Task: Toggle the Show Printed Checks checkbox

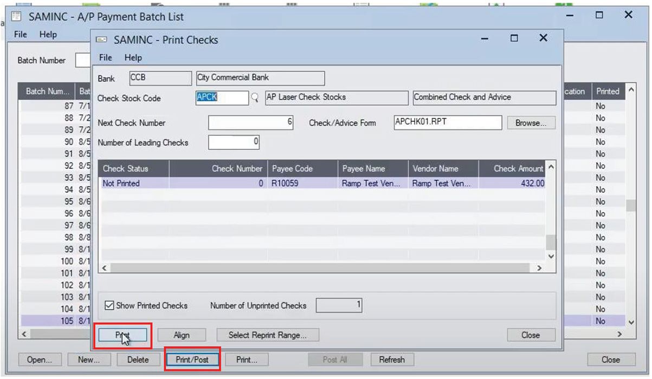Action: 109,305
